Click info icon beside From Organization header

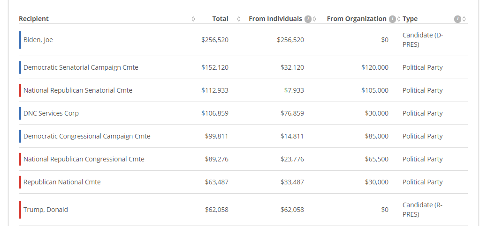392,19
